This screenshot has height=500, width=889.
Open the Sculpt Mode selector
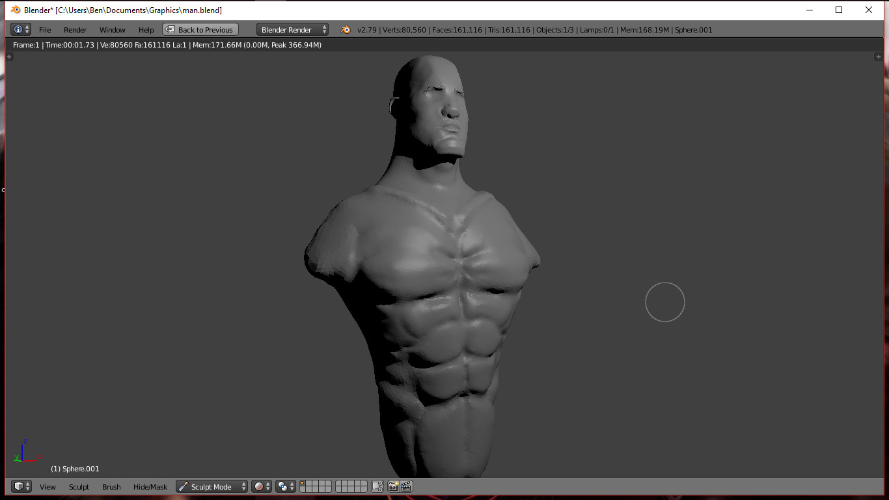coord(212,486)
